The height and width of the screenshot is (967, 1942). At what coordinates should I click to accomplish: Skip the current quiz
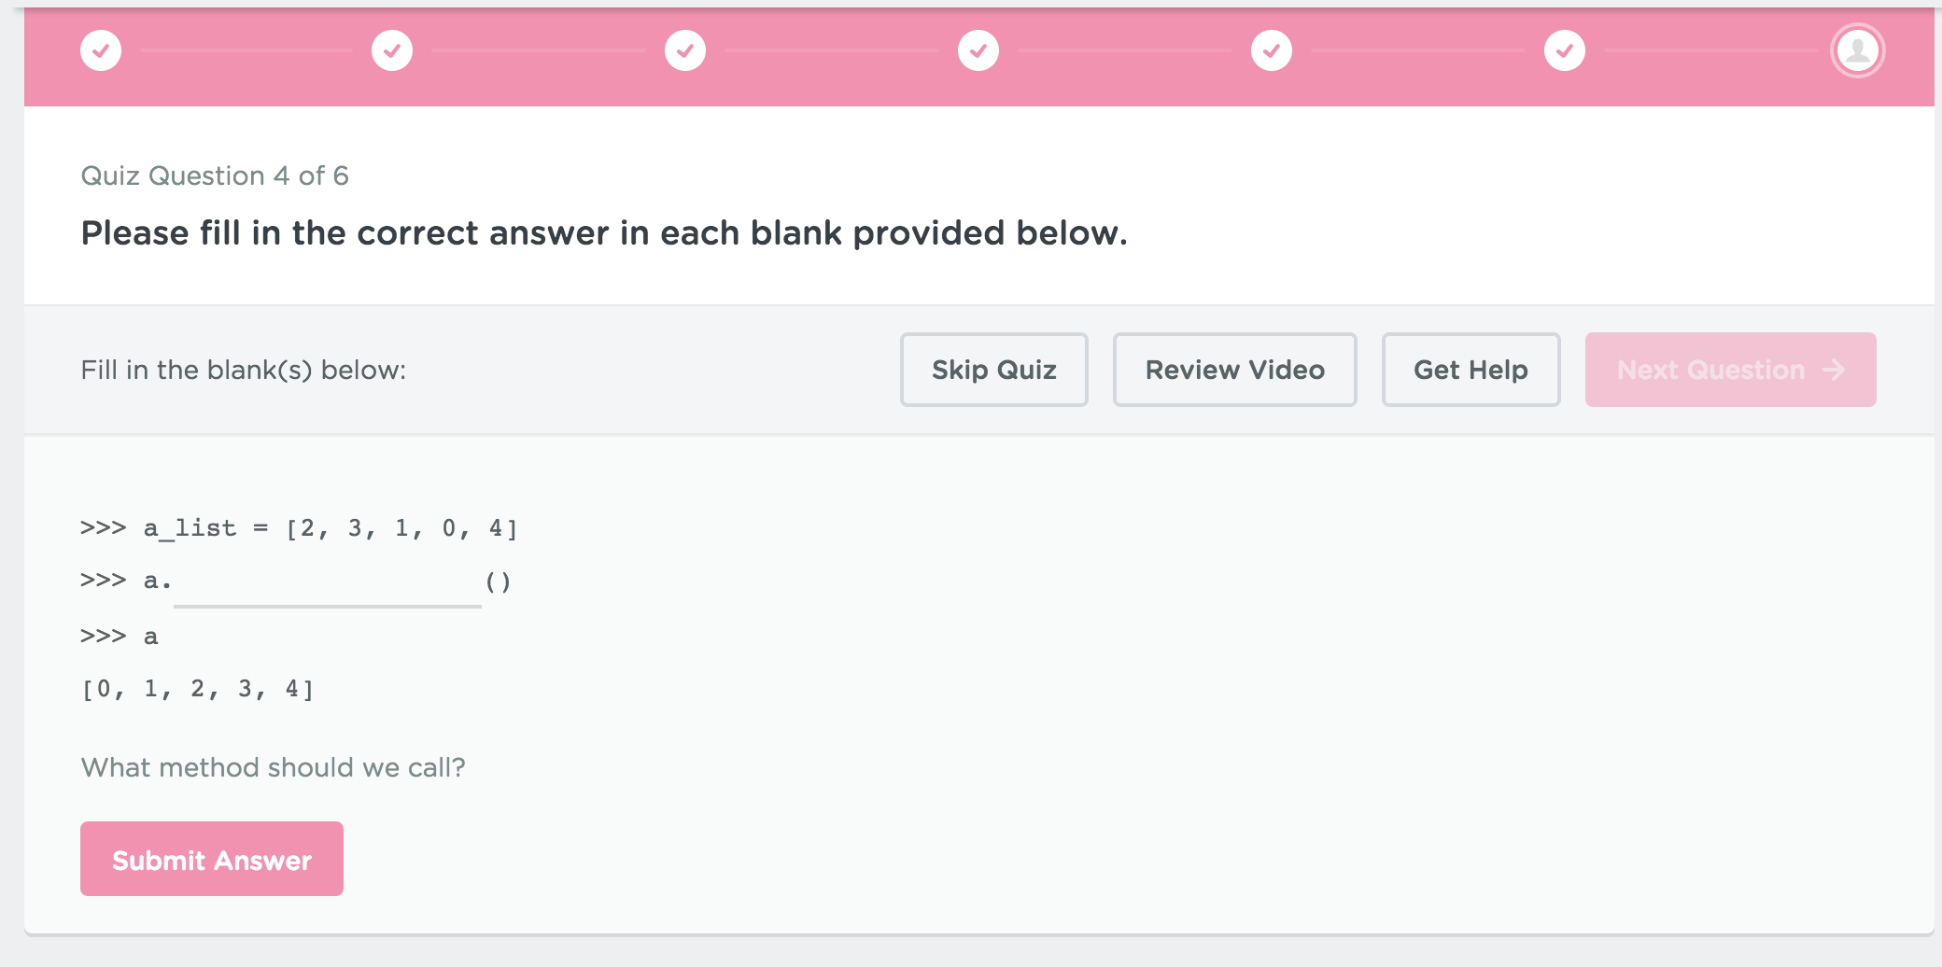click(993, 370)
